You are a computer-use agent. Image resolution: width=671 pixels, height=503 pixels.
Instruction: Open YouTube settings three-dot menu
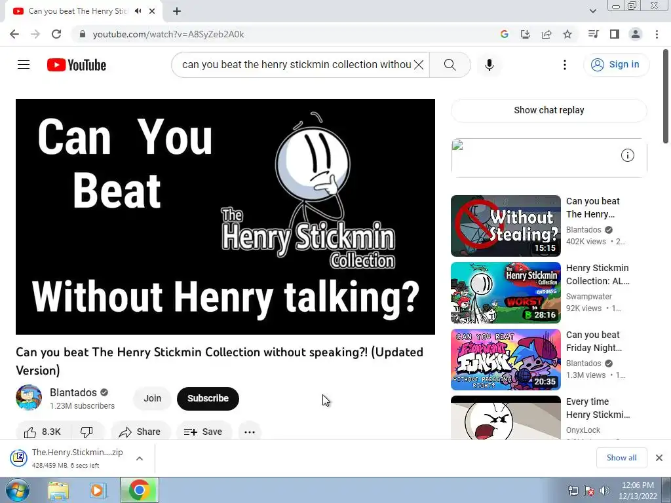[564, 65]
